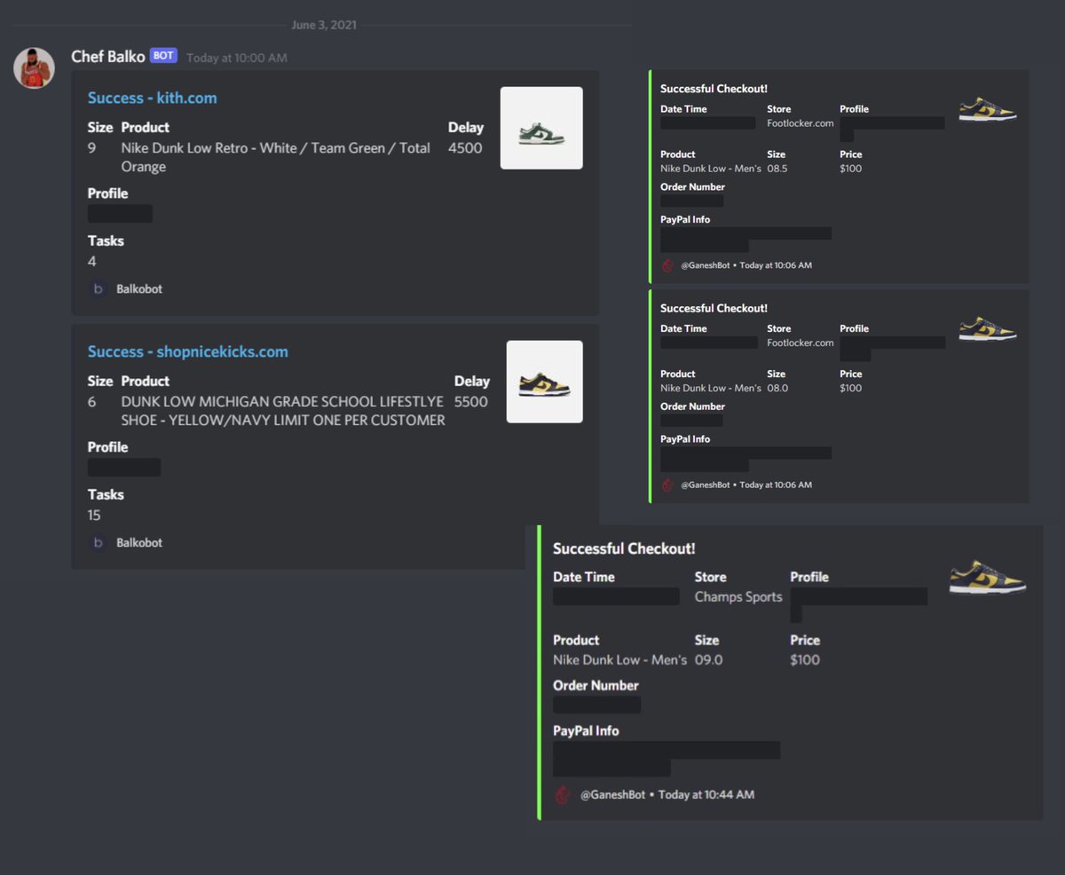Viewport: 1065px width, 875px height.
Task: Click the 08.0 size value
Action: (x=777, y=388)
